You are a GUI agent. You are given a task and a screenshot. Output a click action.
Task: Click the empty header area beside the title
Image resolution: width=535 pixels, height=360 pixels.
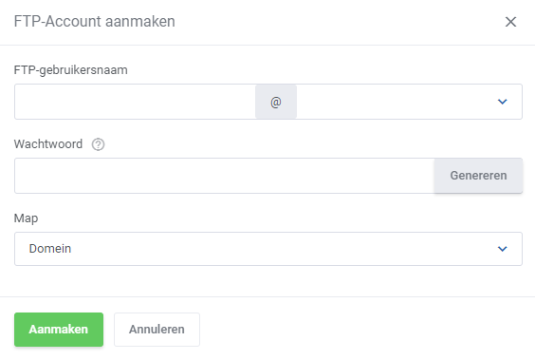coord(338,22)
